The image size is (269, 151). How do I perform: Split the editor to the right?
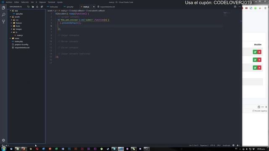pos(235,7)
